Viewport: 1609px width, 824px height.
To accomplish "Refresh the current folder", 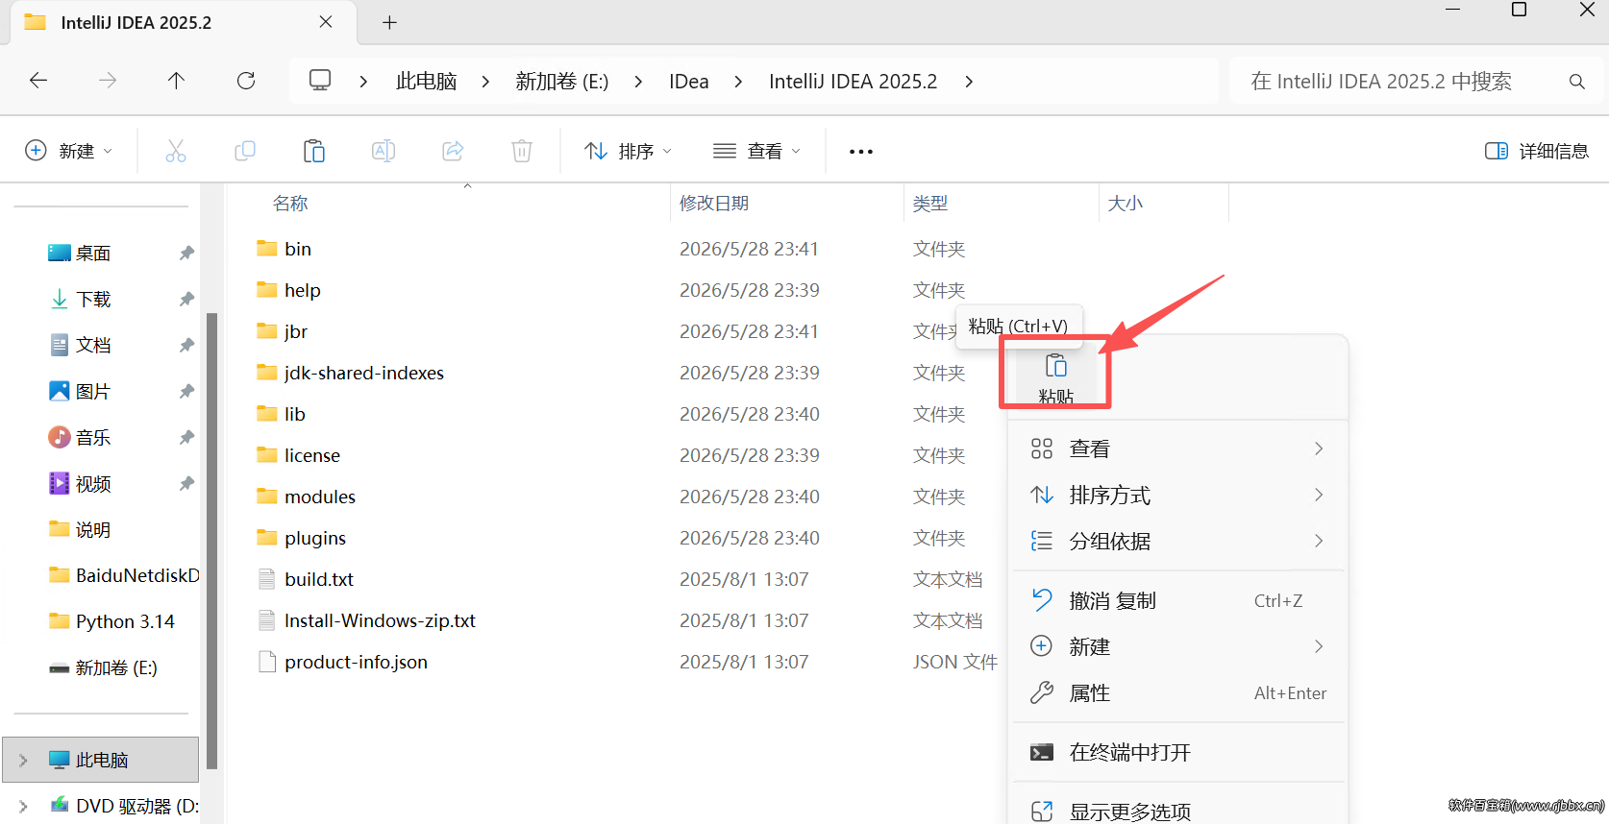I will [246, 81].
